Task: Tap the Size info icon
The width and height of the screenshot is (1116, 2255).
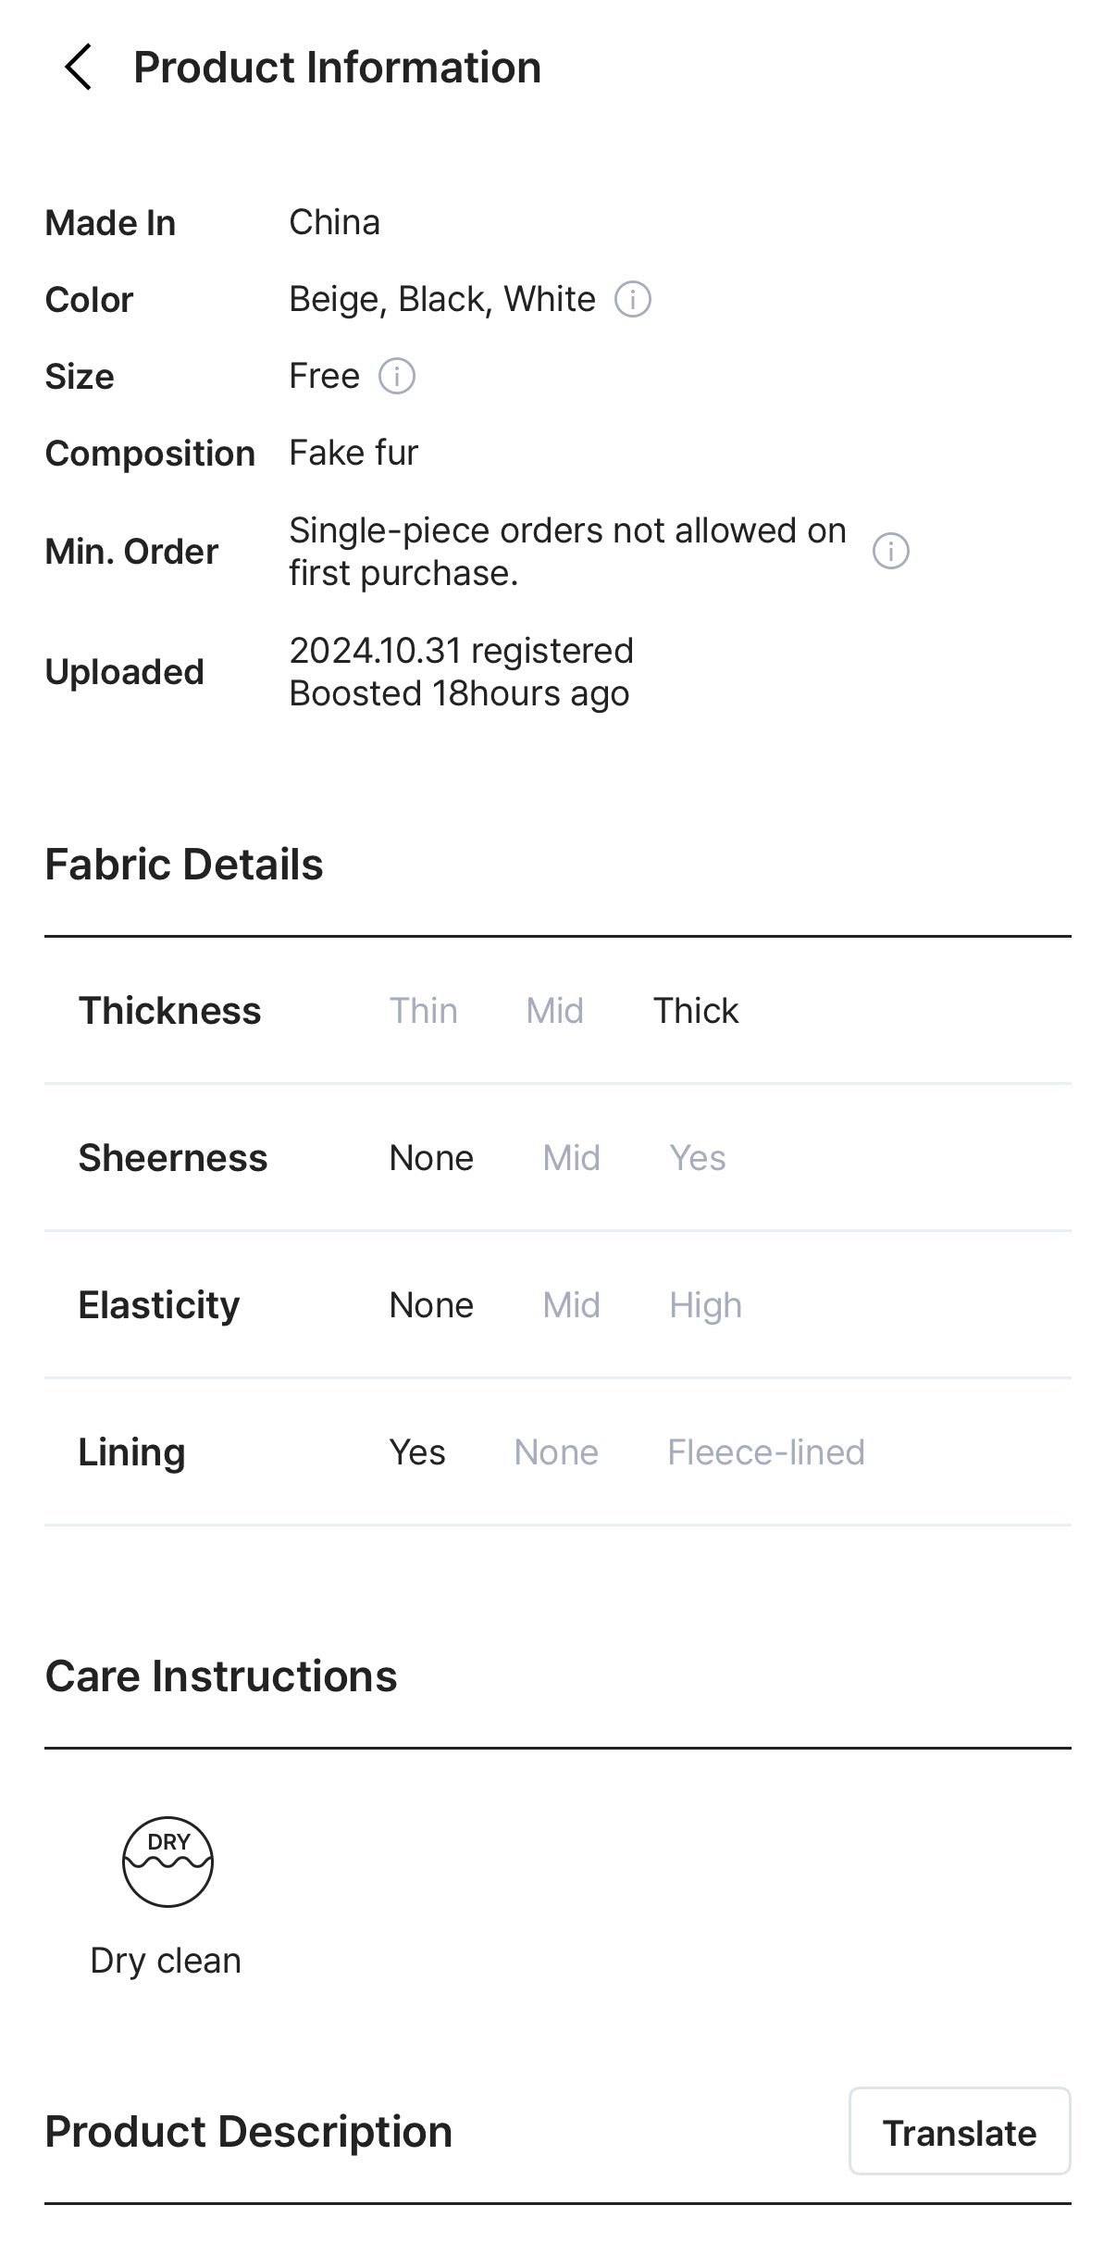Action: (x=397, y=377)
